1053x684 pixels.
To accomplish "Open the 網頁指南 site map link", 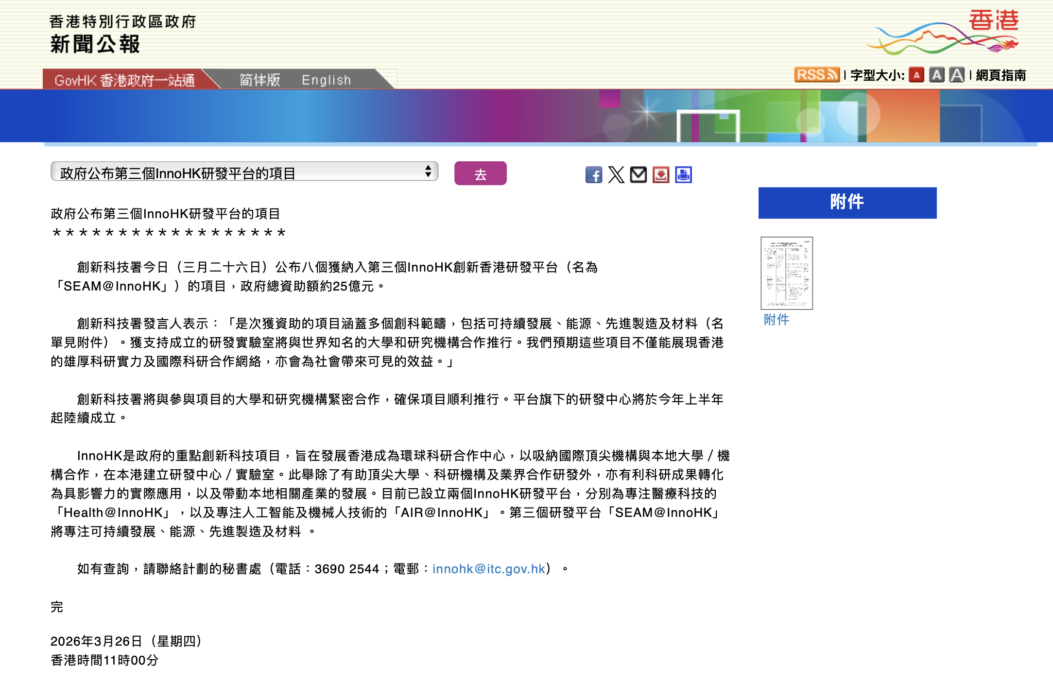I will coord(1001,75).
